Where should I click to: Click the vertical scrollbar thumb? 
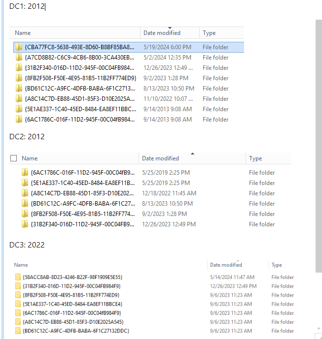pyautogui.click(x=319, y=146)
